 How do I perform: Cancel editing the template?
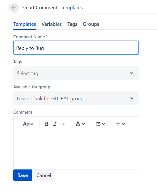point(44,175)
